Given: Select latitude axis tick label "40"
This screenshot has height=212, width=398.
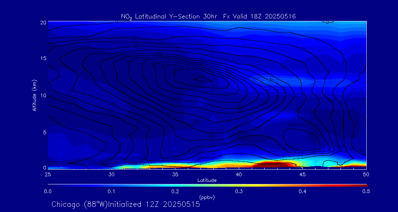Looking at the screenshot, I should coord(239,174).
